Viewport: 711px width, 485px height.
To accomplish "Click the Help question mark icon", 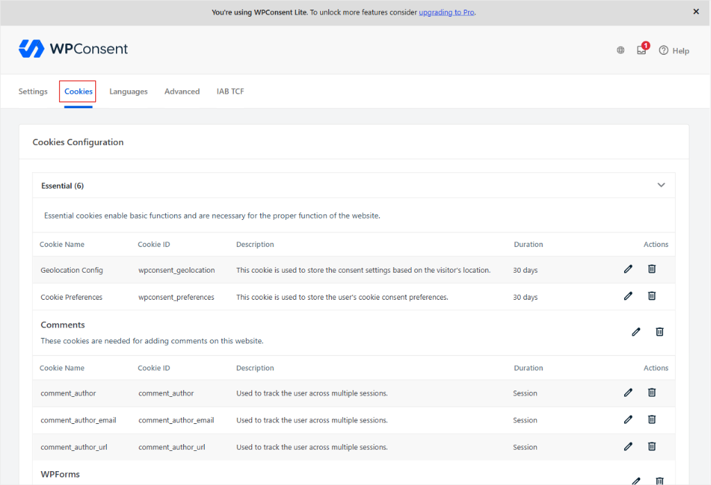I will tap(663, 51).
